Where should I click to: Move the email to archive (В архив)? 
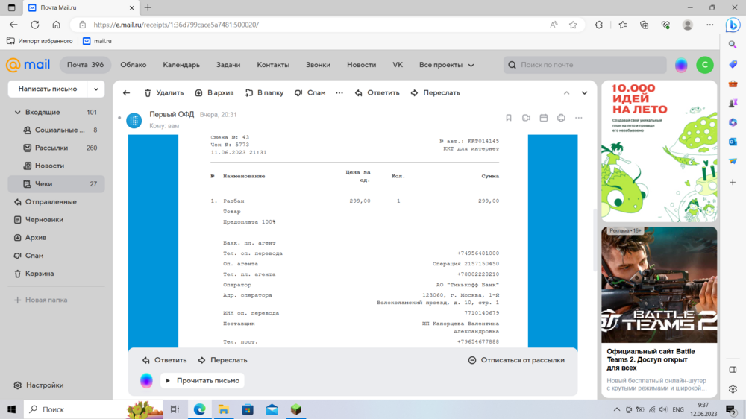(x=214, y=92)
